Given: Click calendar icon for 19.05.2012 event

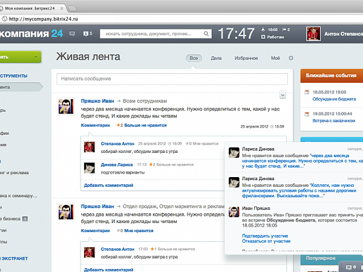Looking at the screenshot, I should coord(307,114).
